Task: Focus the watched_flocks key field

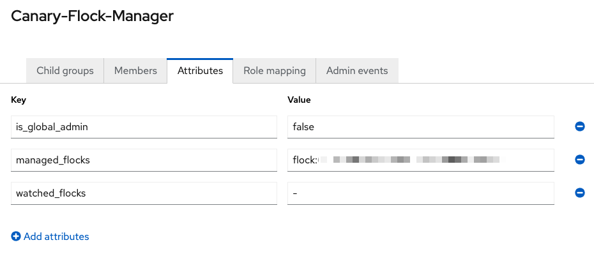Action: [x=144, y=193]
